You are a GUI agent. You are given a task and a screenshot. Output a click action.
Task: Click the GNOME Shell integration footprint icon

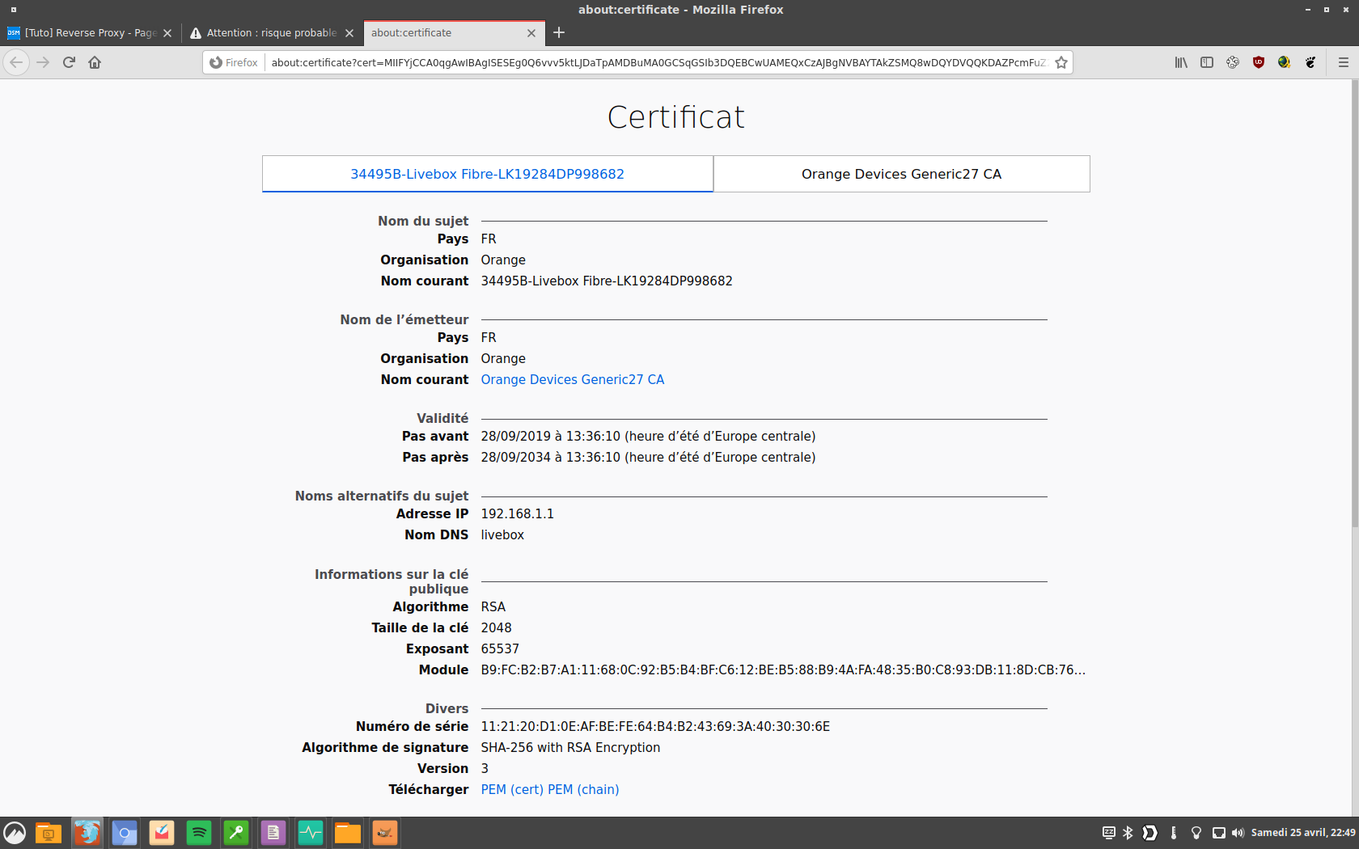[x=1310, y=62]
